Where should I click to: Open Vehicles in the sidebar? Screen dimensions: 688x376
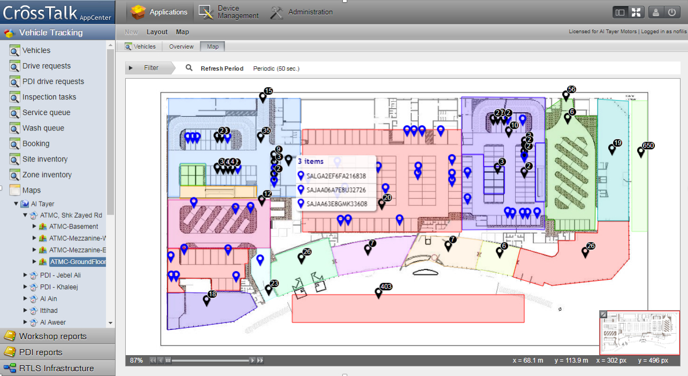pos(36,50)
